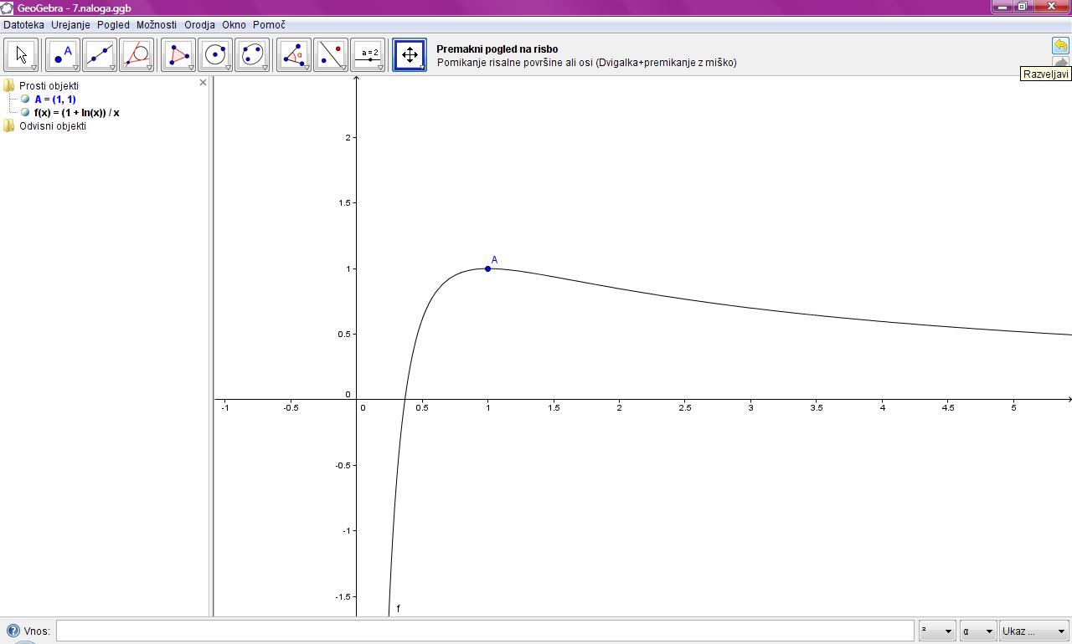The image size is (1072, 644).
Task: Open the Datoteka menu
Action: (x=23, y=25)
